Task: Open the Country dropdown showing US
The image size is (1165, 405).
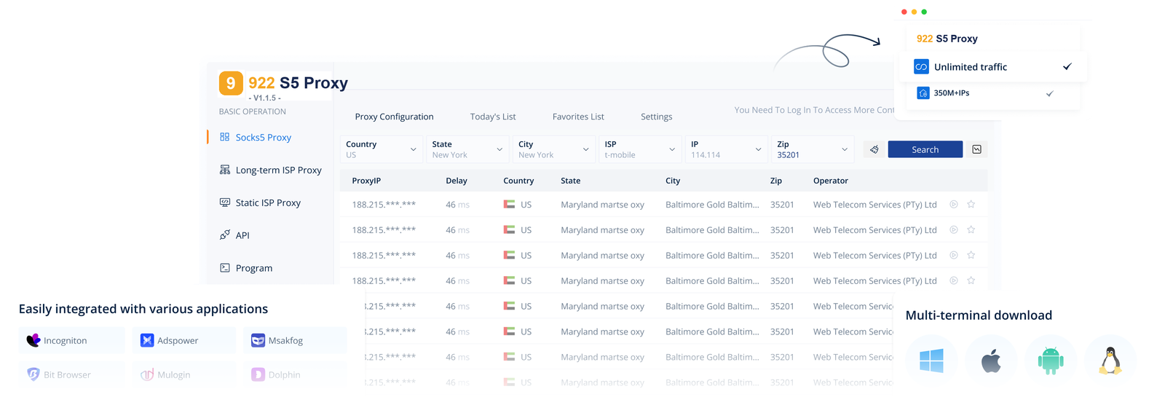Action: pyautogui.click(x=382, y=149)
